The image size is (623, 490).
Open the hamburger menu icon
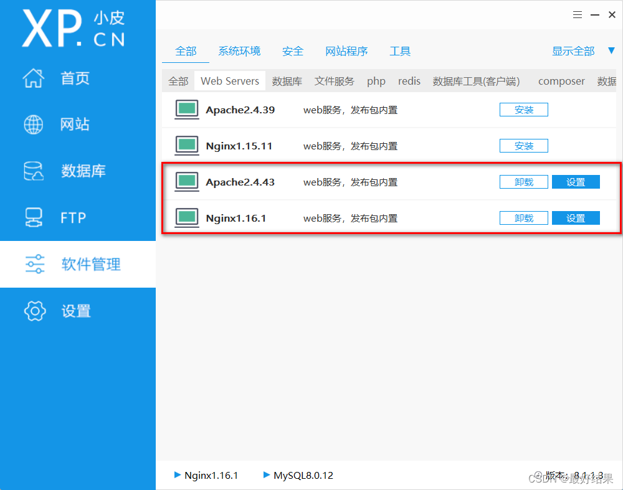click(x=578, y=15)
